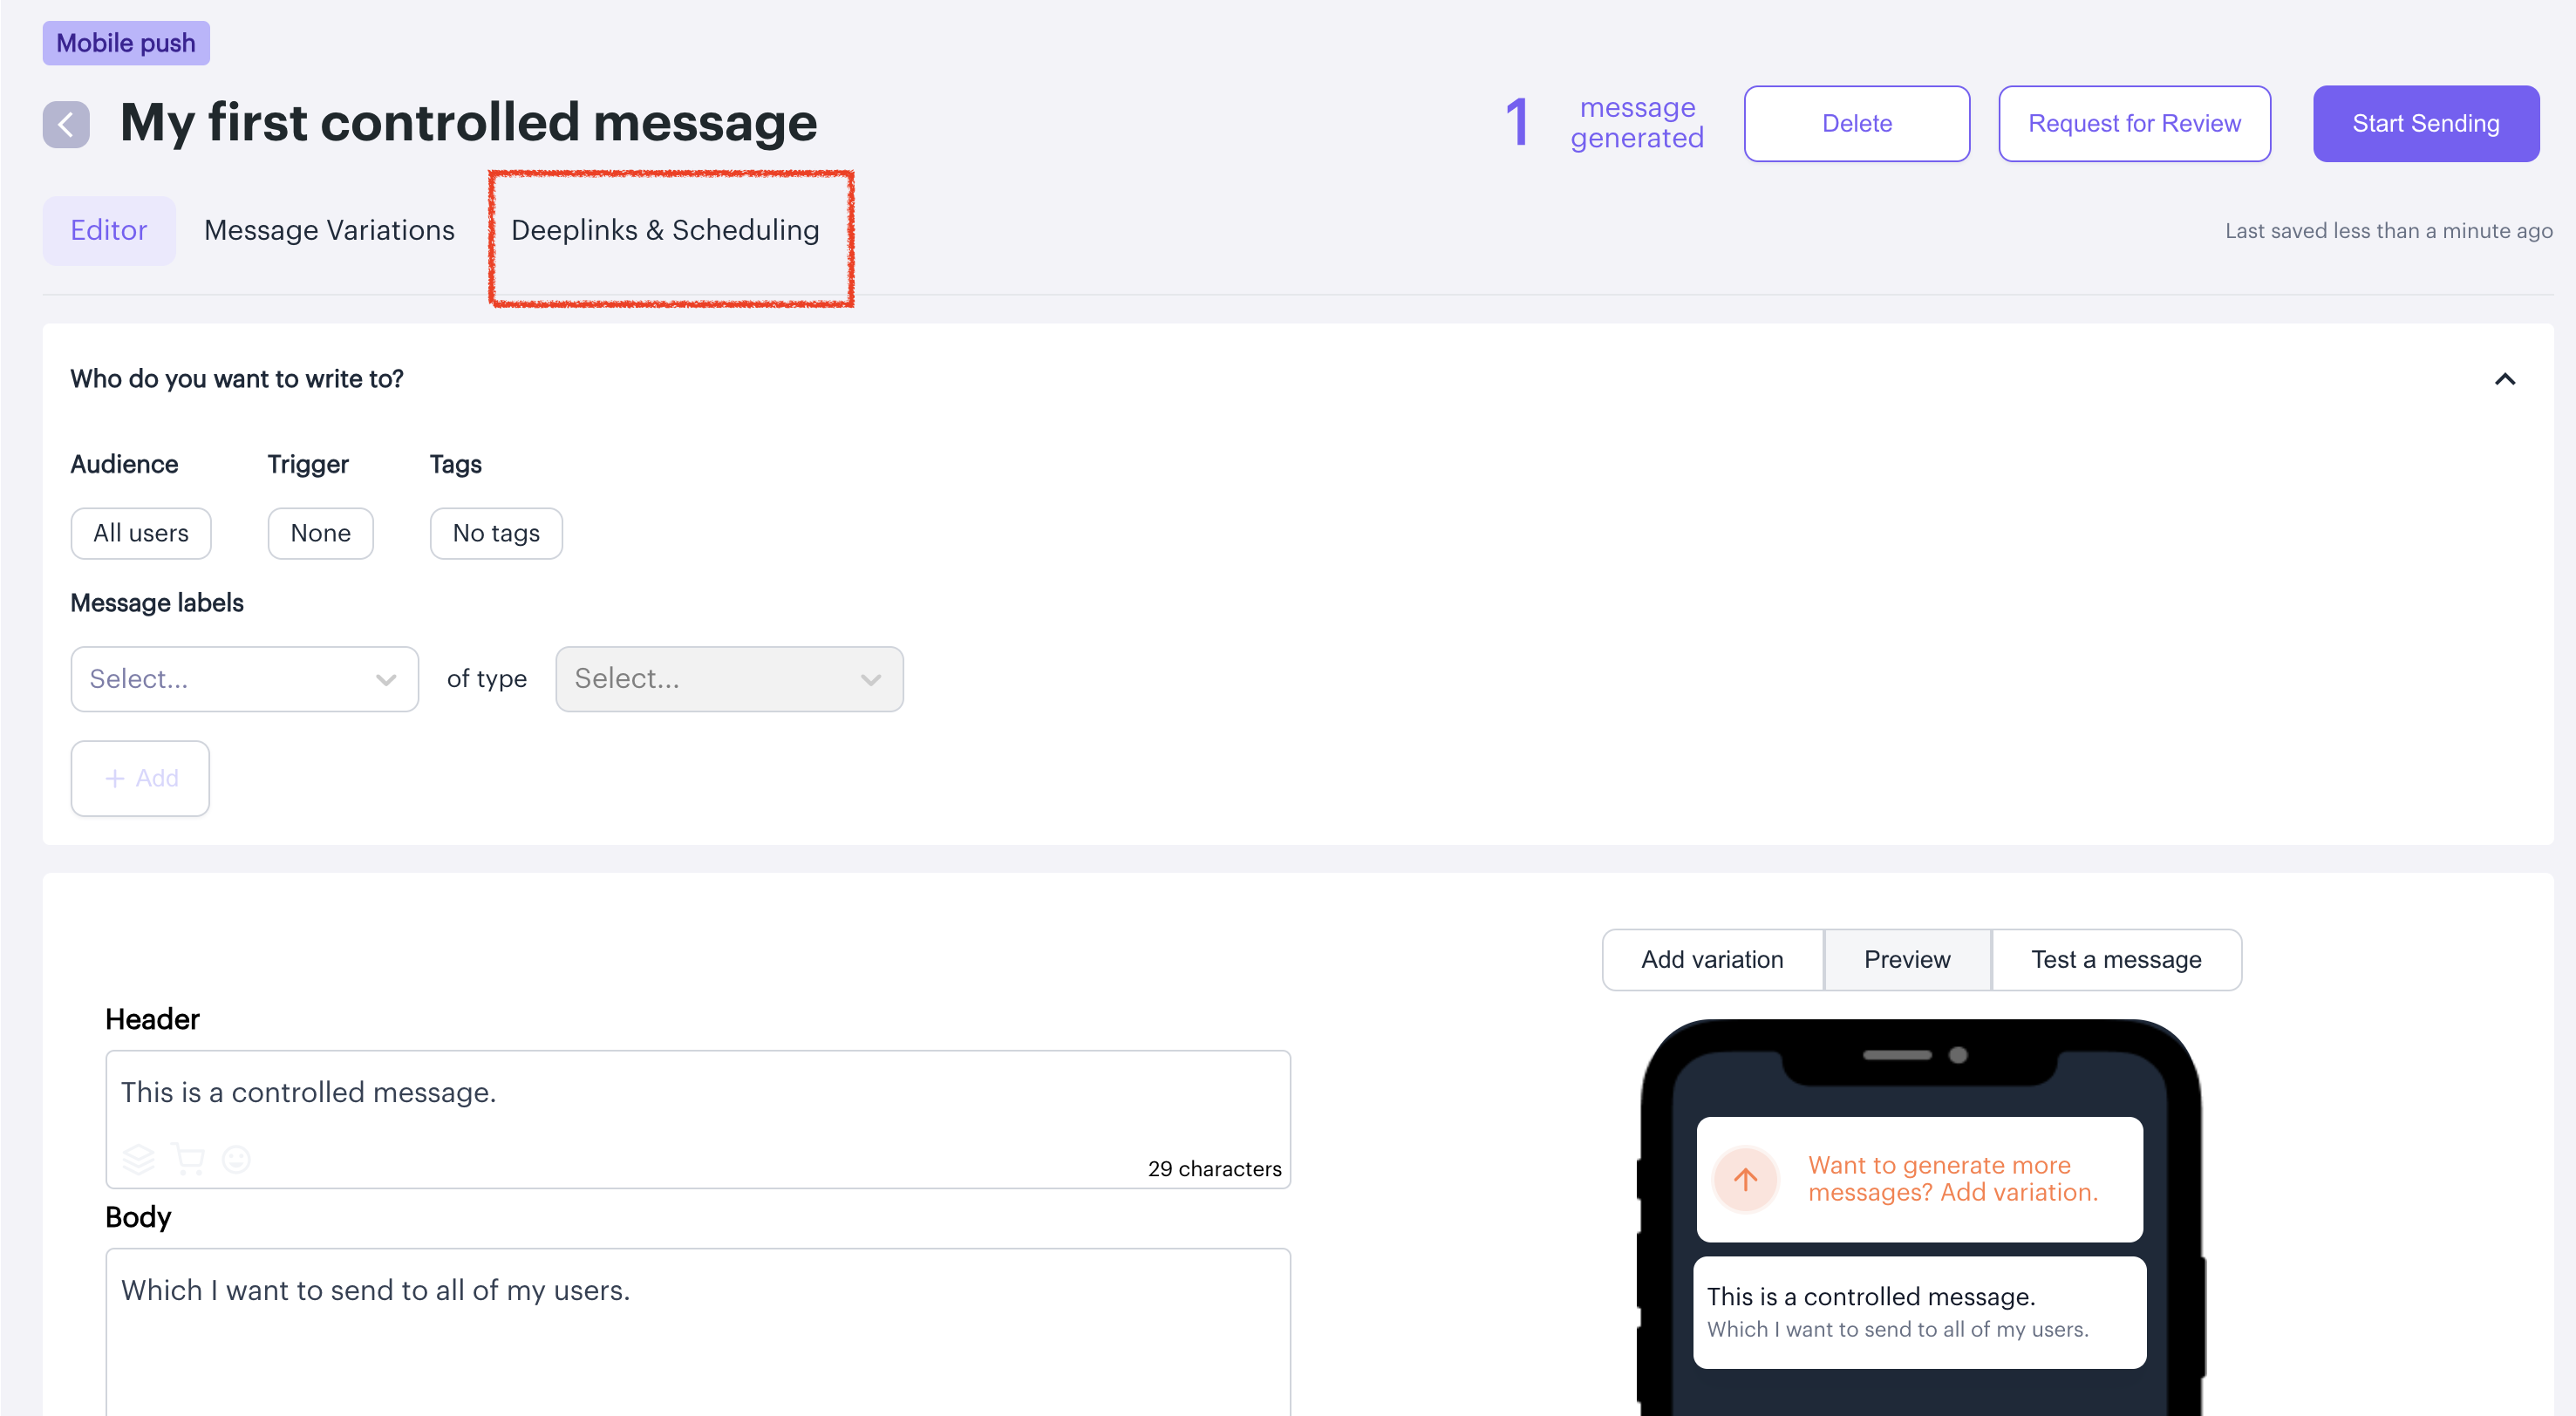Switch to the Message Variations tab
The height and width of the screenshot is (1416, 2576).
coord(329,230)
